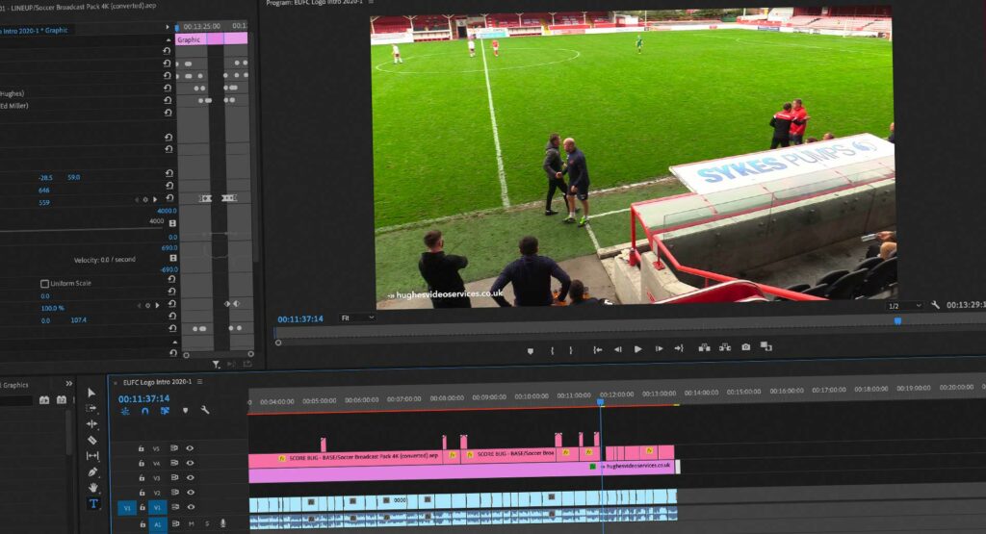Pick the Pen tool
986x534 pixels.
tap(92, 471)
